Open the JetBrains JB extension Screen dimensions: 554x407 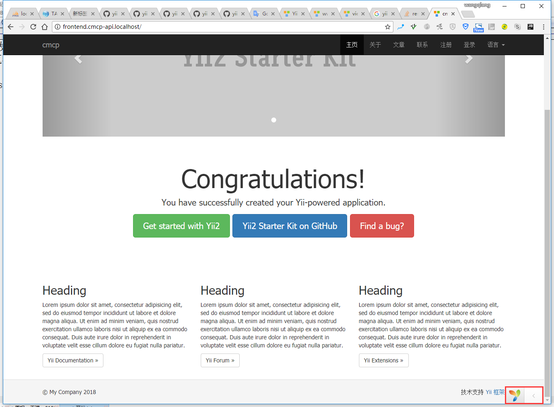pyautogui.click(x=530, y=27)
